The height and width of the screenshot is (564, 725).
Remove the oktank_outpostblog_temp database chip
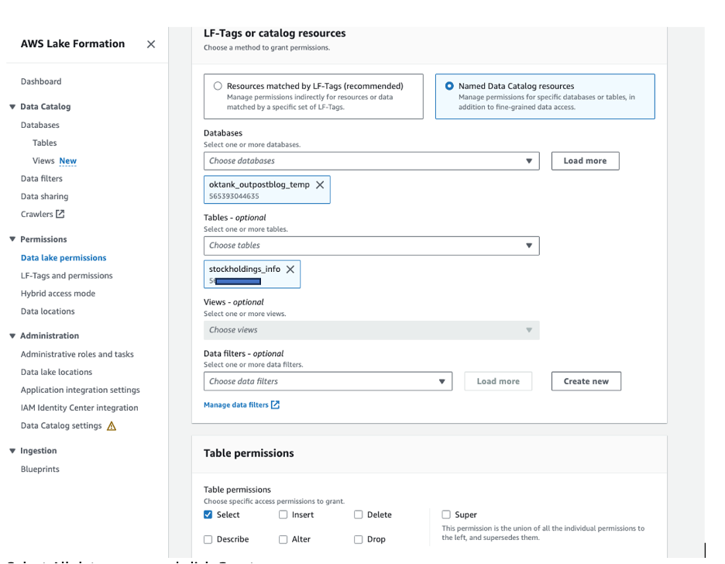coord(320,185)
